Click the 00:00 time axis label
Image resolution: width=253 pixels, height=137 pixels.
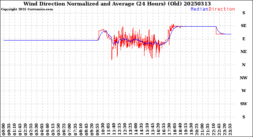click(4, 129)
